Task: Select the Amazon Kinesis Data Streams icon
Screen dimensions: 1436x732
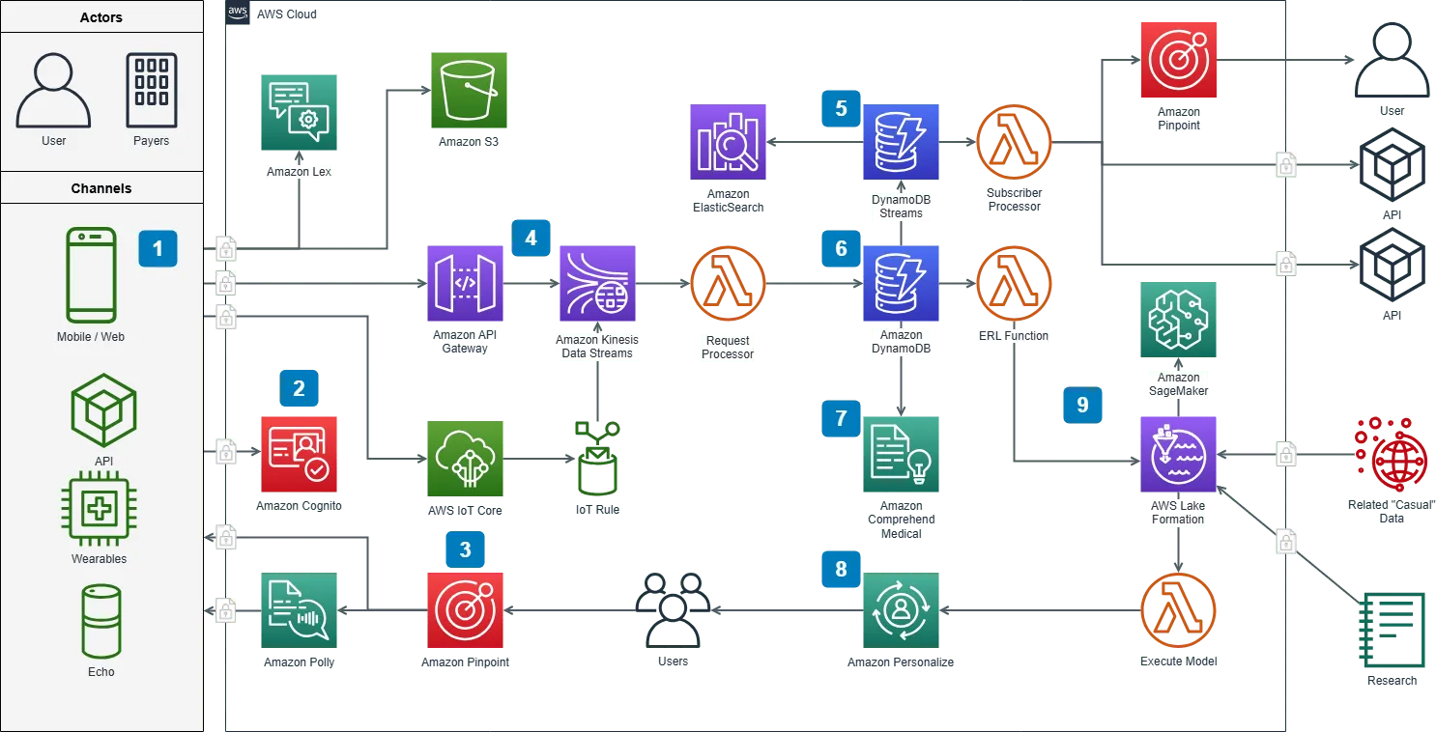Action: (597, 284)
